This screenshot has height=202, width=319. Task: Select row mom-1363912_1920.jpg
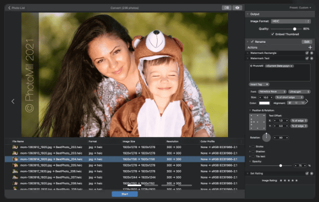pos(125,147)
